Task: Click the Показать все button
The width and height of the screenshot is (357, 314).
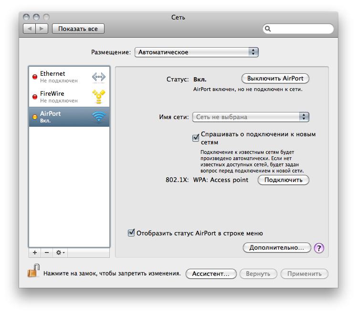Action: [78, 29]
